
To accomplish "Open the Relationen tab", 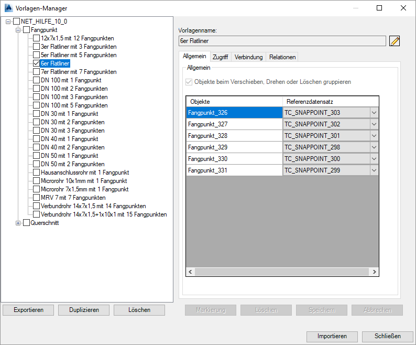I will click(282, 57).
